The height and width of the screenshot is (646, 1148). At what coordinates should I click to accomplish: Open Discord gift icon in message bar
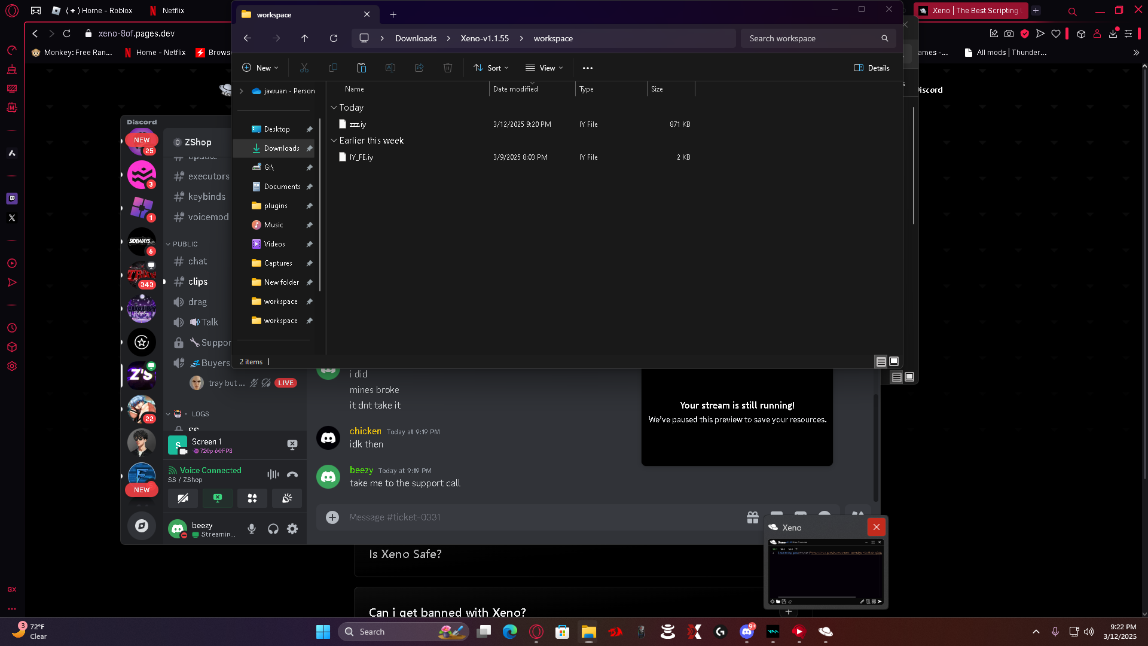(753, 517)
